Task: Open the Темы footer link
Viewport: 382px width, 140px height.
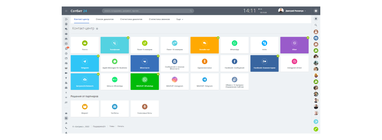Action: point(112,126)
